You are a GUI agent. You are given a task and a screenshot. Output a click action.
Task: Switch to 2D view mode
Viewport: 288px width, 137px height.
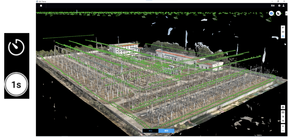tap(283, 32)
